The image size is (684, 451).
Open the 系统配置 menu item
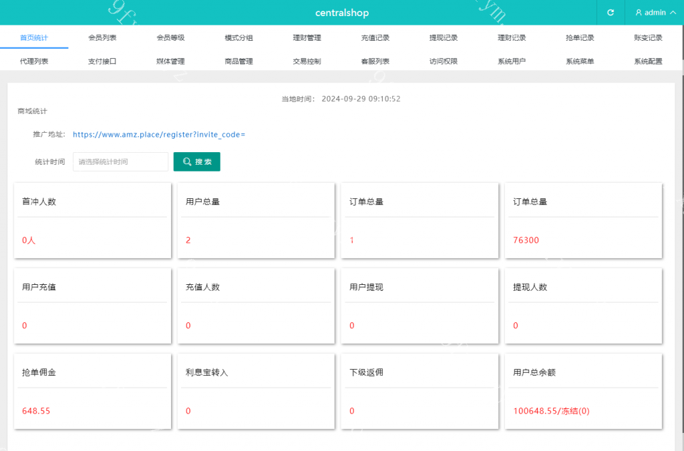tap(648, 61)
